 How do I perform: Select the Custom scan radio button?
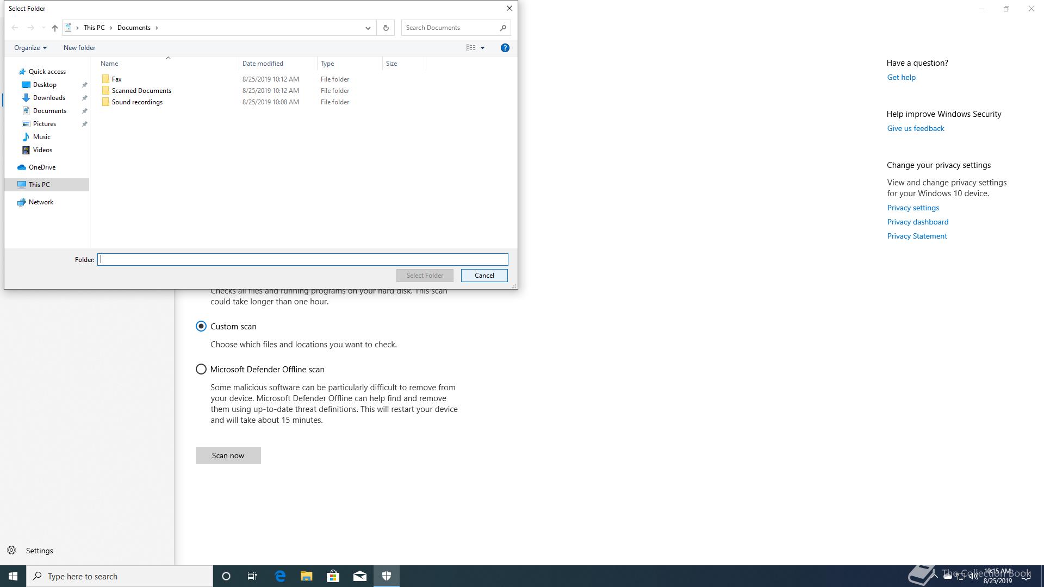tap(201, 326)
